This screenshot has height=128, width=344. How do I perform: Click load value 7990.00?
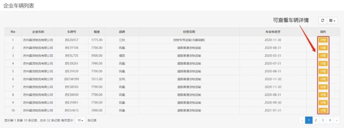click(x=97, y=64)
